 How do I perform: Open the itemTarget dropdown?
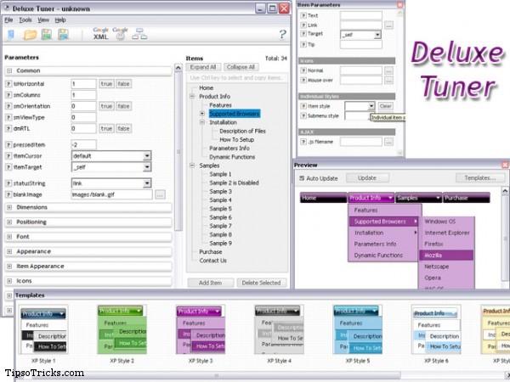tap(147, 167)
